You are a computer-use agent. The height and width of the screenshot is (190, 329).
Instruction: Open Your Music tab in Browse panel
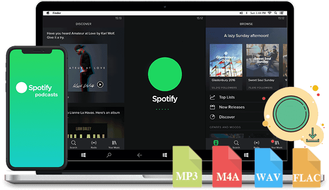click(277, 144)
